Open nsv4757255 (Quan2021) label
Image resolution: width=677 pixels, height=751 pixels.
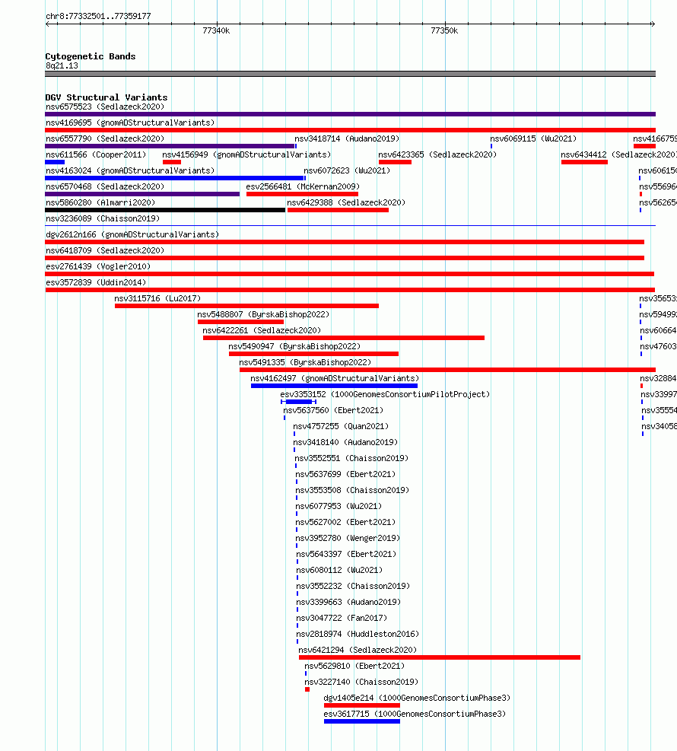click(x=341, y=426)
